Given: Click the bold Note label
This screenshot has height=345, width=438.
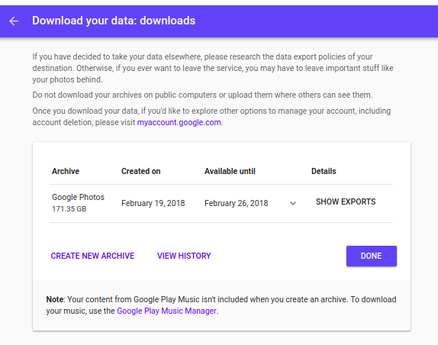Looking at the screenshot, I should tap(55, 299).
